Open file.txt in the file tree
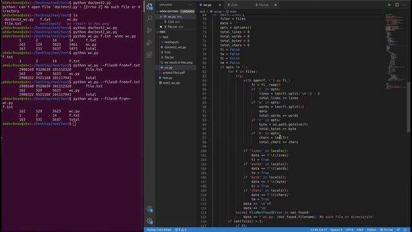The height and width of the screenshot is (232, 412). pos(169,57)
